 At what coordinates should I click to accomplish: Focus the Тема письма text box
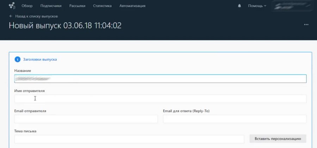129,139
